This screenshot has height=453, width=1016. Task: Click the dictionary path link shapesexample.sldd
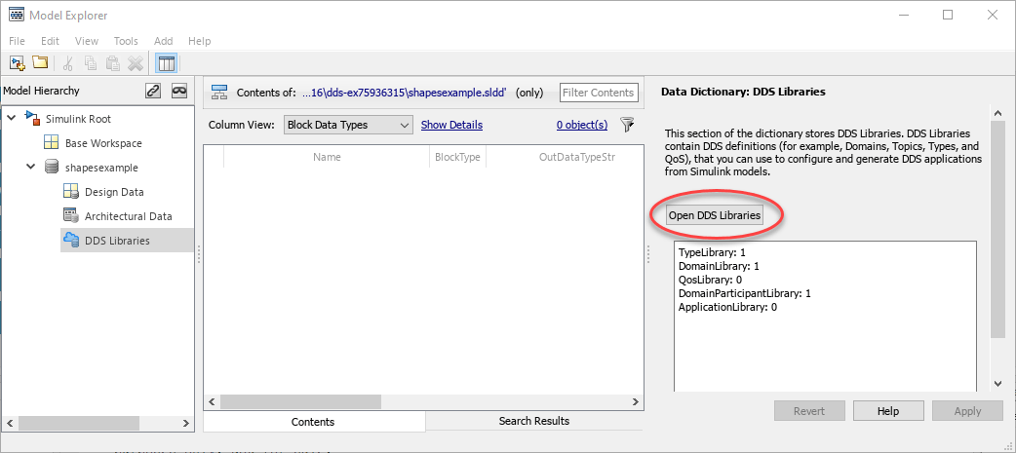click(x=405, y=93)
